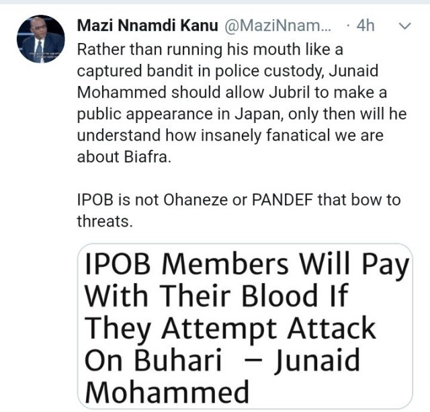
Task: Open the Mazi Nnamdi Kanu display name
Action: tap(148, 26)
